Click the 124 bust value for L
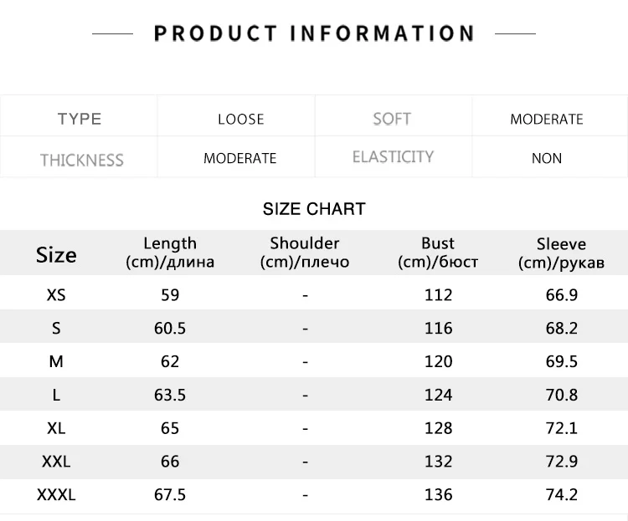The width and height of the screenshot is (628, 521). [438, 395]
